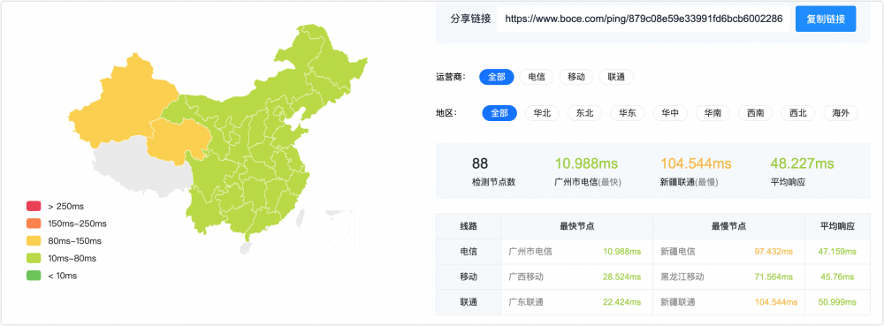Click the dark green <10ms legend swatch
Image resolution: width=884 pixels, height=326 pixels.
pyautogui.click(x=34, y=276)
